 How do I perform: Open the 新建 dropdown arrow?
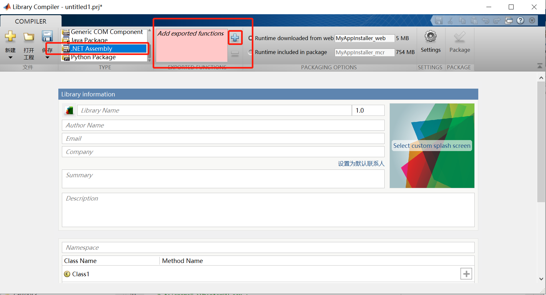click(10, 58)
